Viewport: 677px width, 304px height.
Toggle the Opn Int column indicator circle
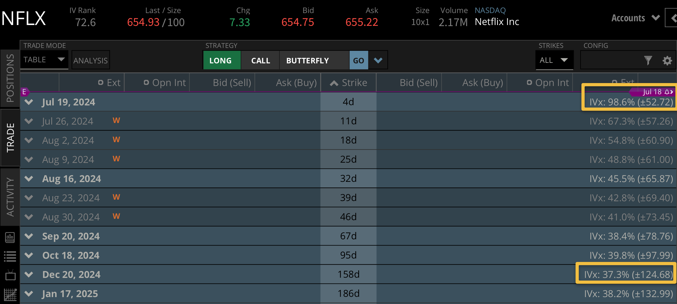tap(146, 83)
